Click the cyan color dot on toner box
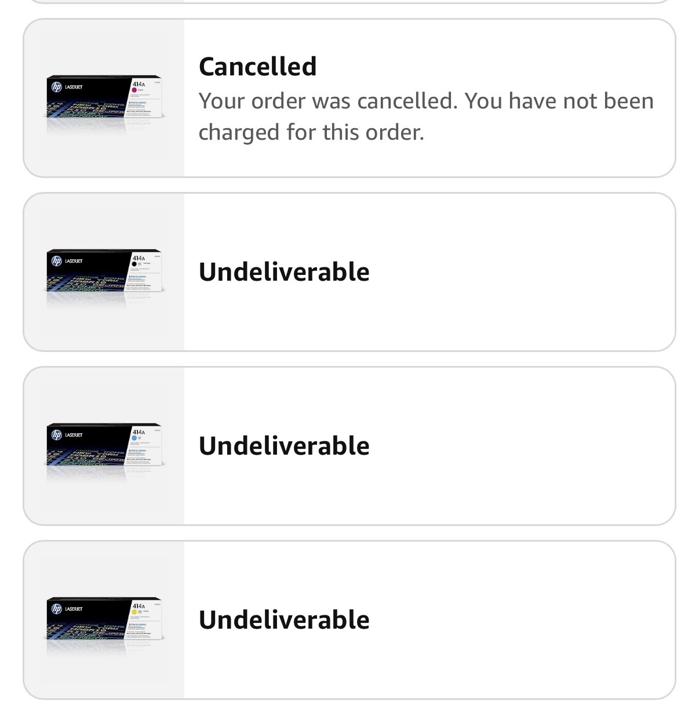This screenshot has height=711, width=699. (x=134, y=438)
